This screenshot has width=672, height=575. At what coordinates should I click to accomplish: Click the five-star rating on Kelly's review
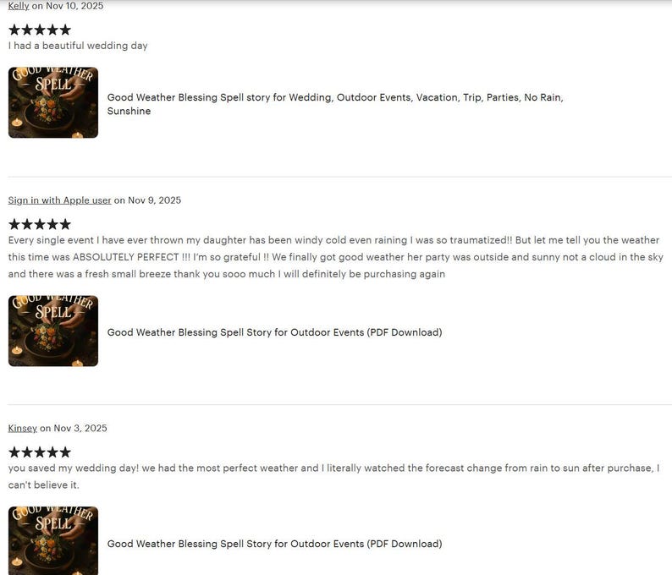click(40, 30)
